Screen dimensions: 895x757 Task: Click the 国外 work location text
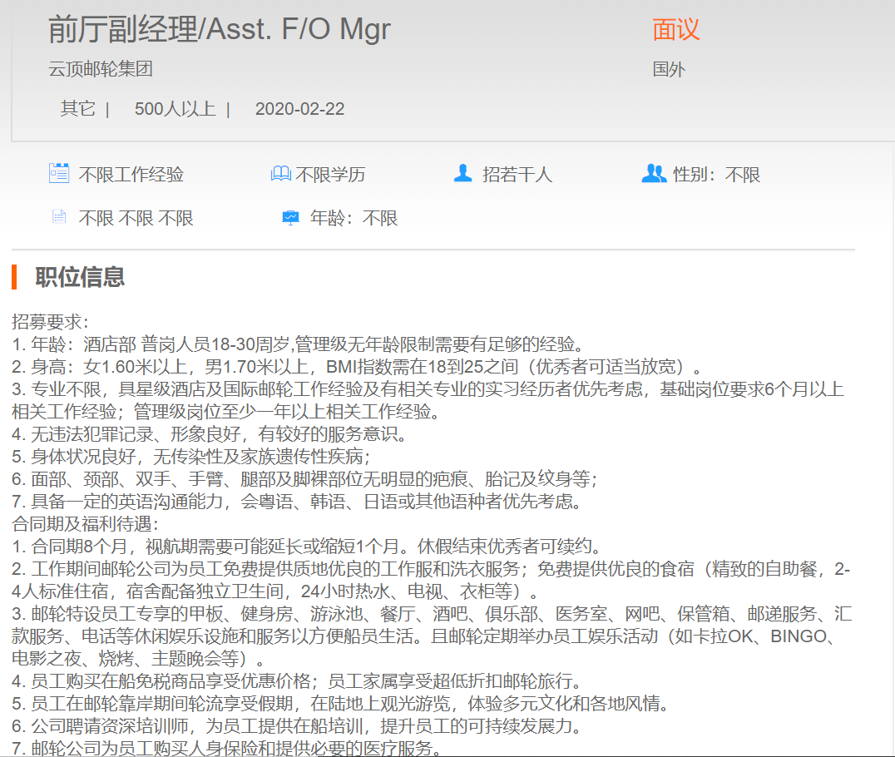pyautogui.click(x=669, y=69)
